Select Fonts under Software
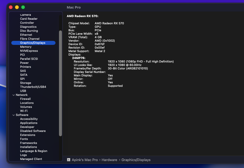The image size is (244, 168). pos(24,139)
